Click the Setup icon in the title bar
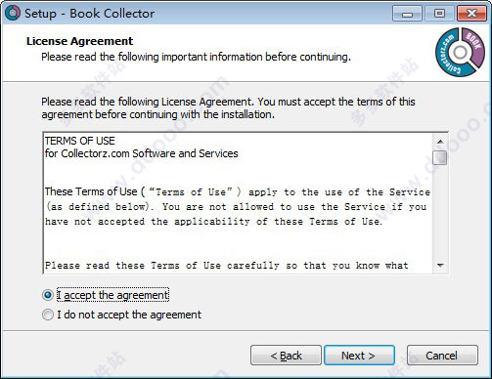 13,13
